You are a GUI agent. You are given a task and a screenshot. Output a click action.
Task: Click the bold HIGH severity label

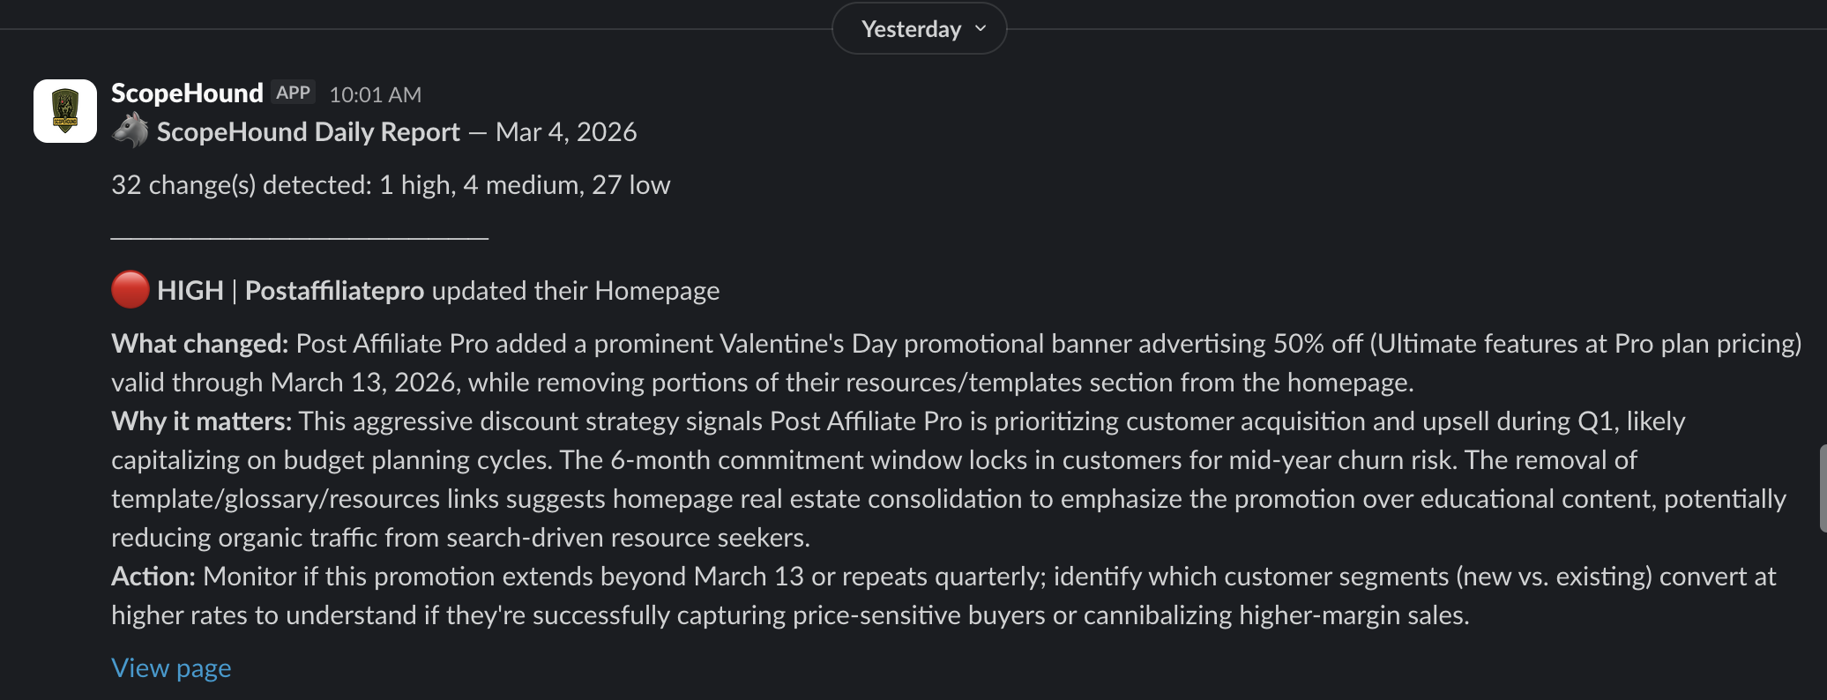point(190,291)
